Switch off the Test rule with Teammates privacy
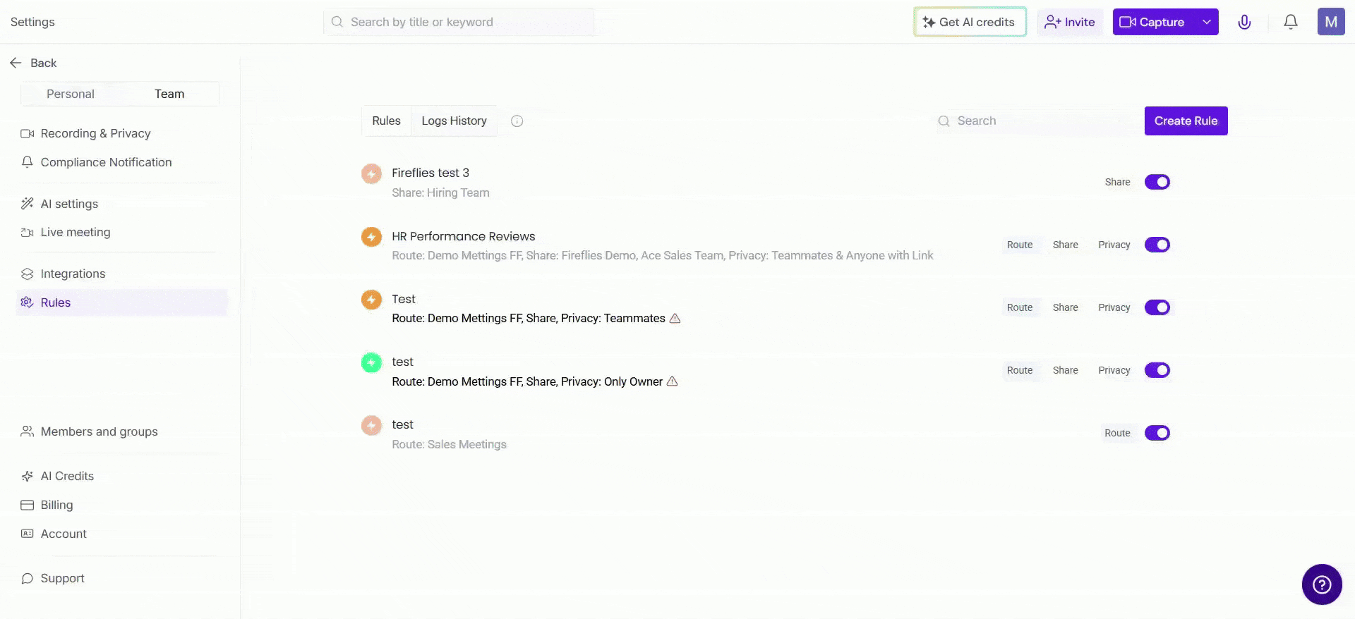The image size is (1355, 619). (1157, 307)
